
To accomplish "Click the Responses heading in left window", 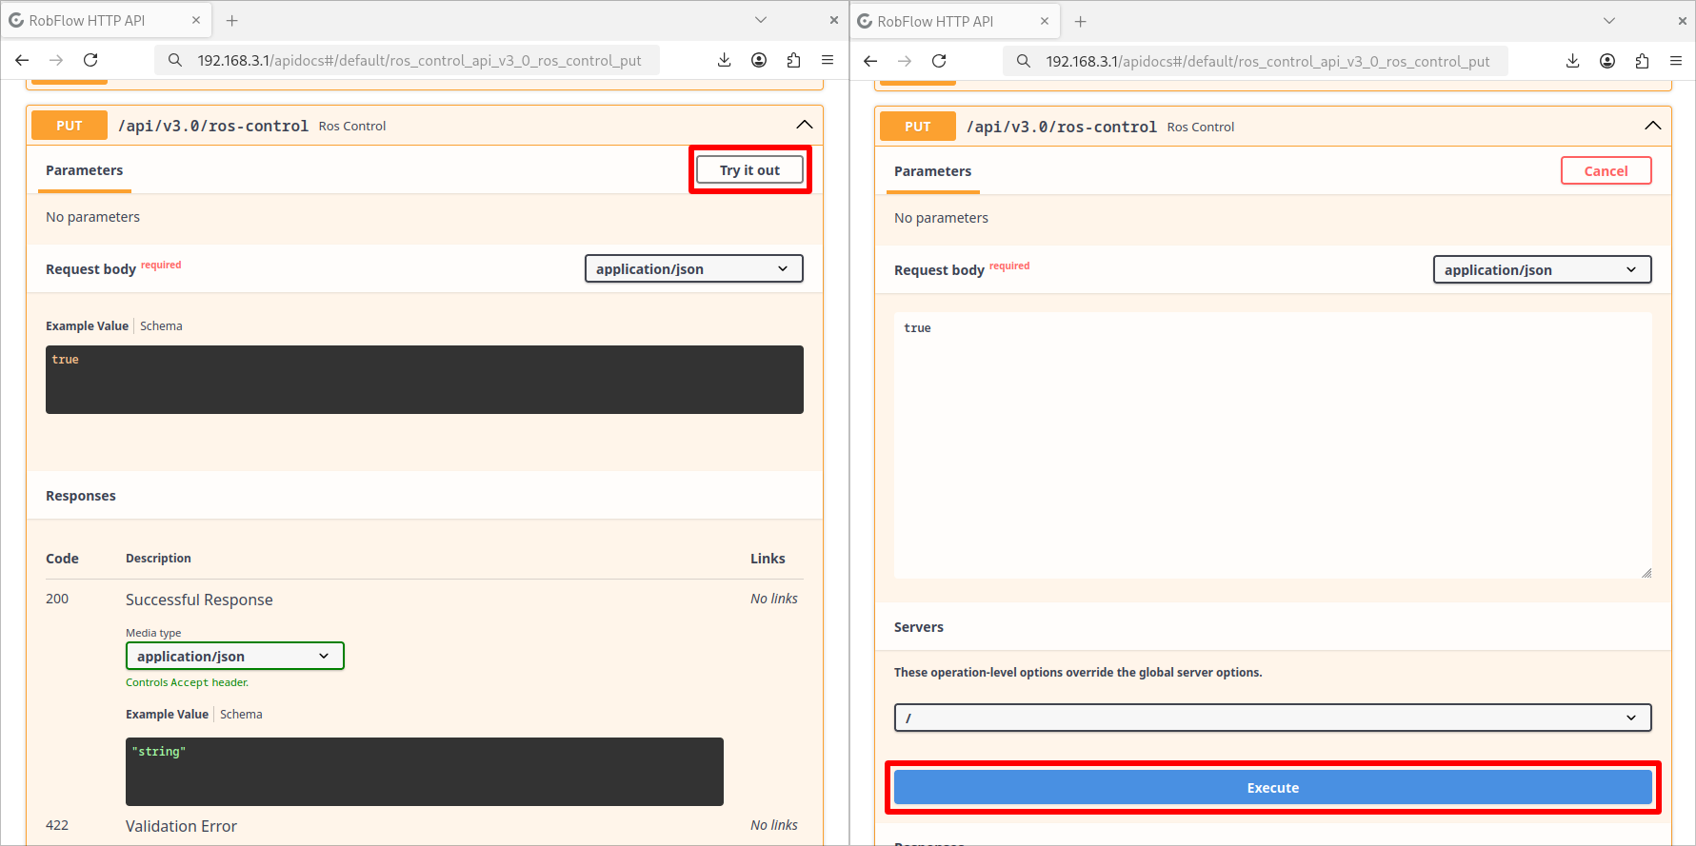I will tap(81, 496).
